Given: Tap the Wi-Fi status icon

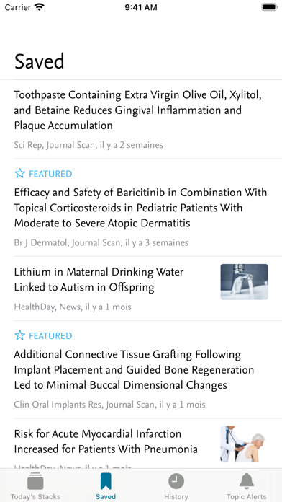Looking at the screenshot, I should (40, 7).
